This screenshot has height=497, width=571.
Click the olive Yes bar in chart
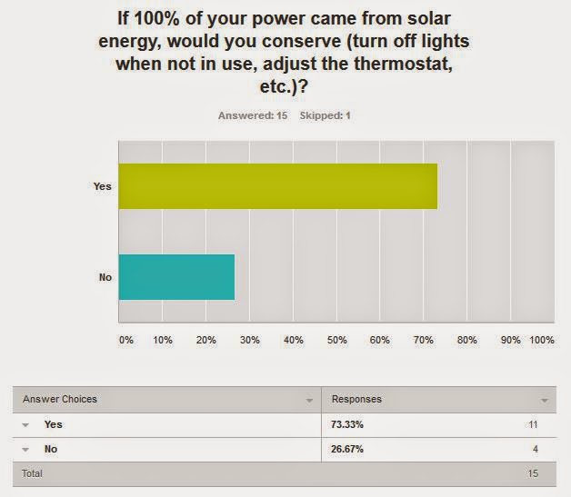point(278,186)
